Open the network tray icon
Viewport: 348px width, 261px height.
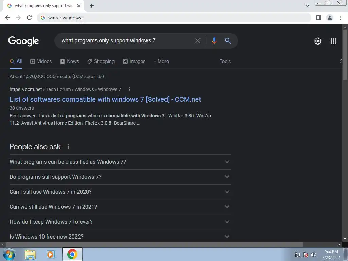click(297, 255)
